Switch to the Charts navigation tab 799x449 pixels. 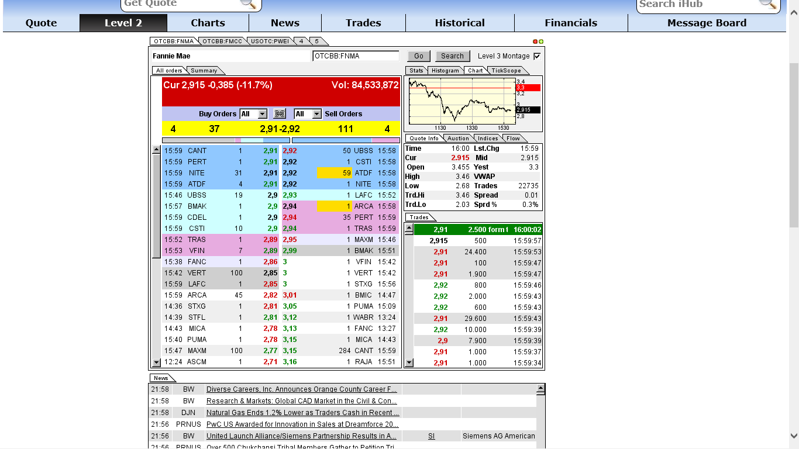coord(208,23)
